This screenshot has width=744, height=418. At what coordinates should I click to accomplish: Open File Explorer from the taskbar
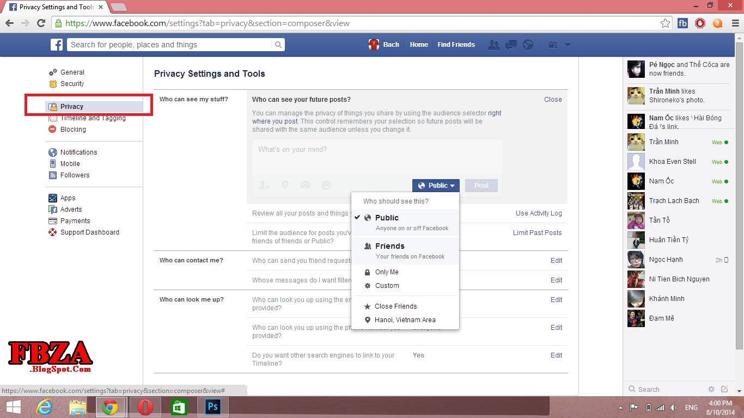78,407
